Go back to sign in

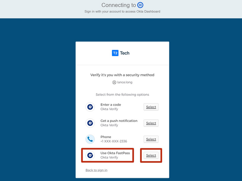(x=96, y=170)
